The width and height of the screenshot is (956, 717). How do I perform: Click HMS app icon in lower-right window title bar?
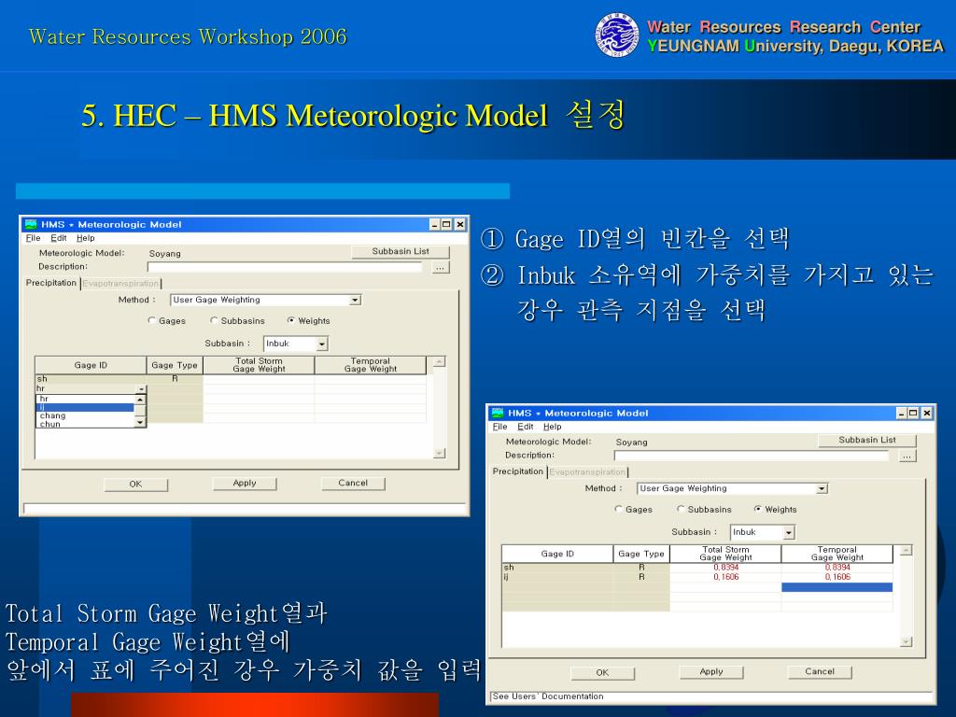tap(498, 413)
